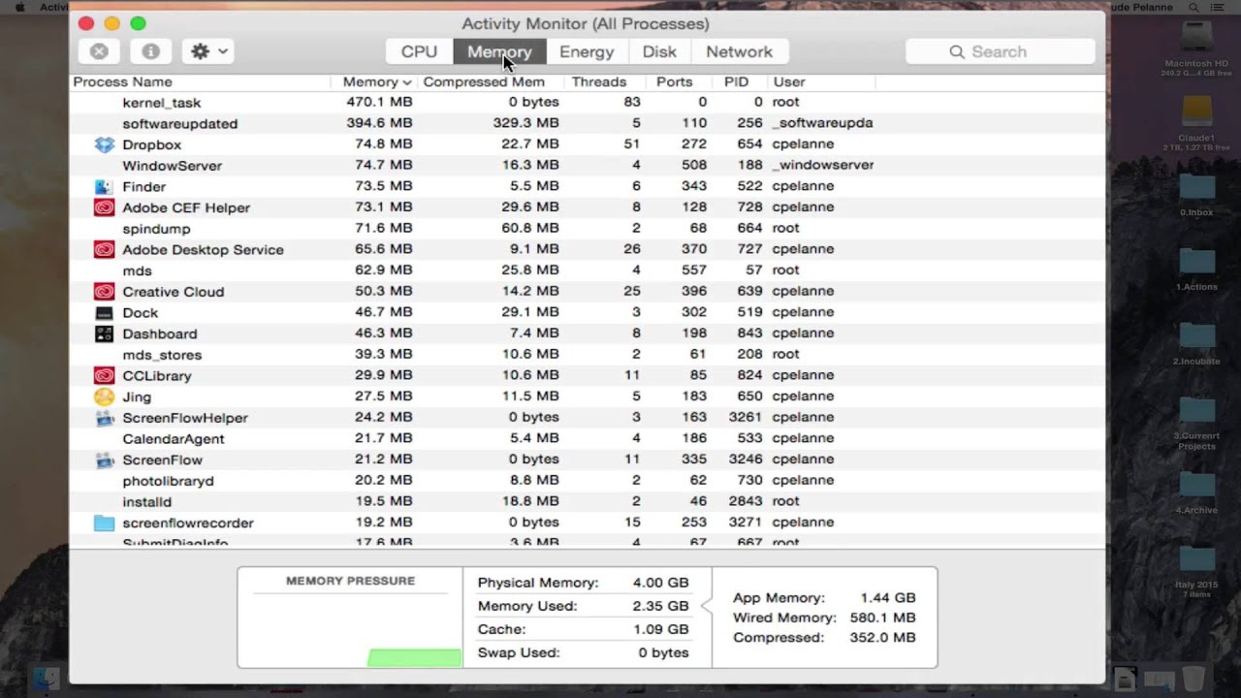Screen dimensions: 1241x698
Task: Click the Wired Memory 580.1 MB value
Action: coord(882,618)
